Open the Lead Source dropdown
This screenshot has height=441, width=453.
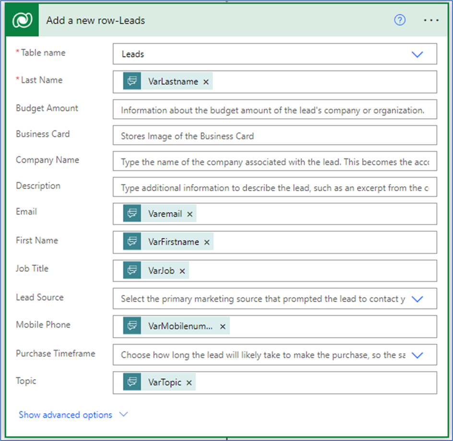pos(417,298)
